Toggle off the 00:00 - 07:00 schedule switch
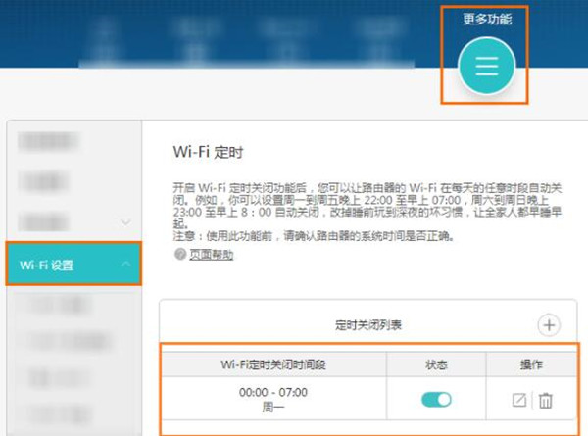 click(436, 400)
